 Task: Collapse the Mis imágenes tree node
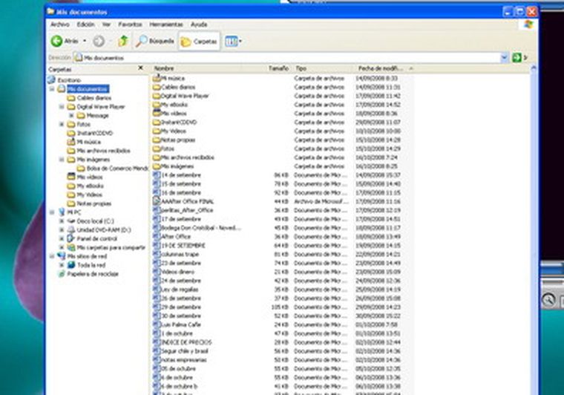(x=62, y=160)
